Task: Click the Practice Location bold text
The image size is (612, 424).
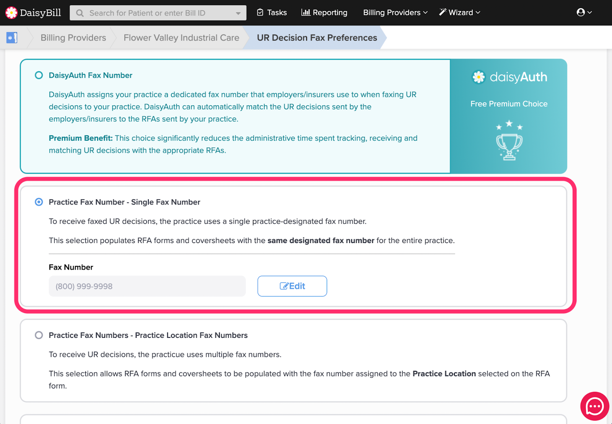Action: 444,374
